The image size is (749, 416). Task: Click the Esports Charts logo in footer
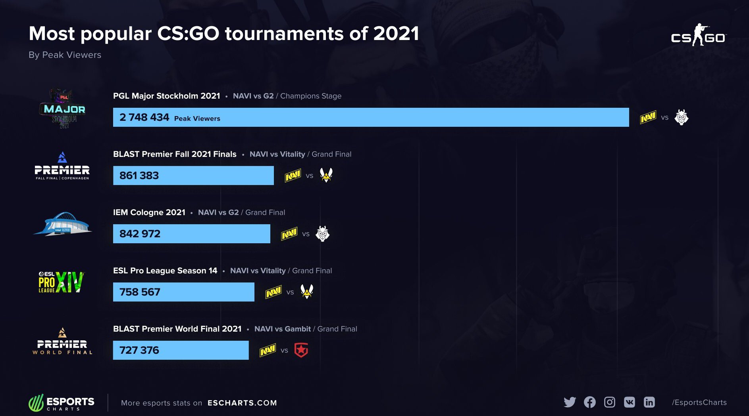[x=62, y=403]
